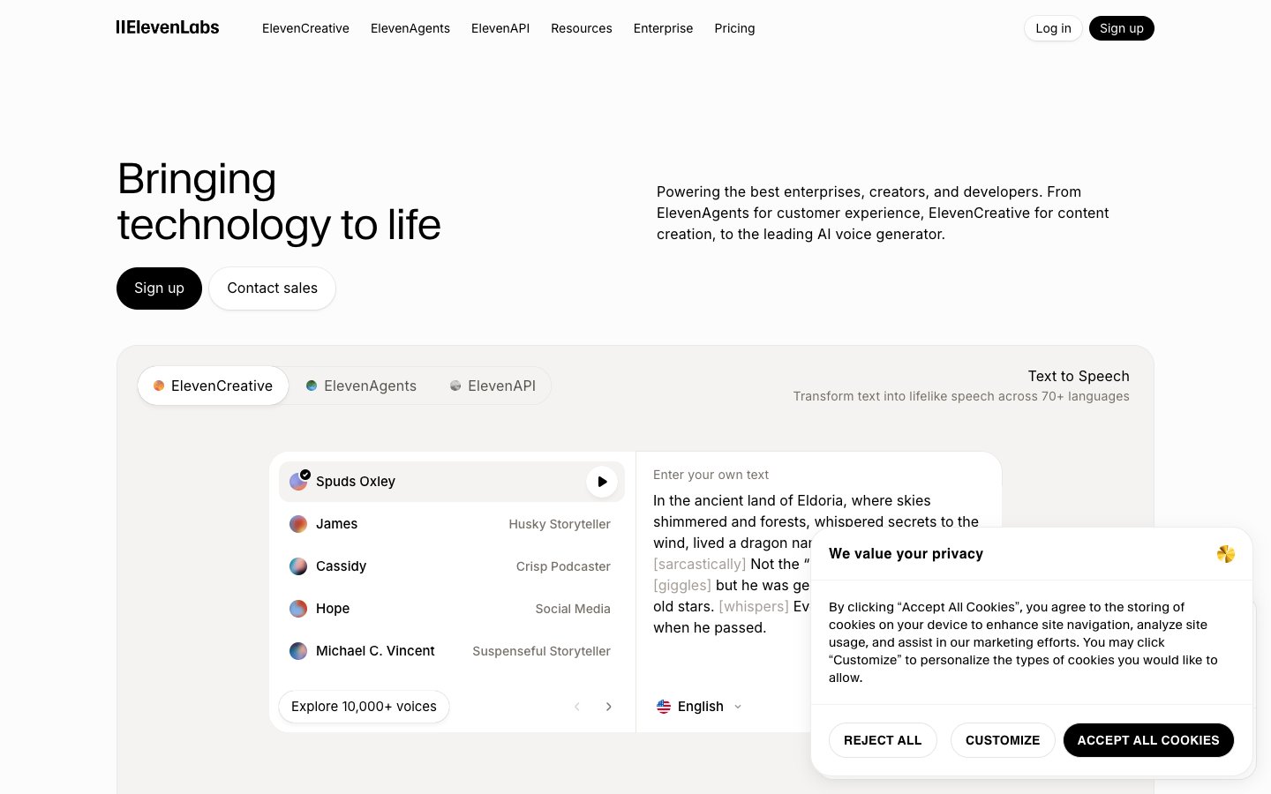Click inside the Eldoria story text field

point(733,521)
